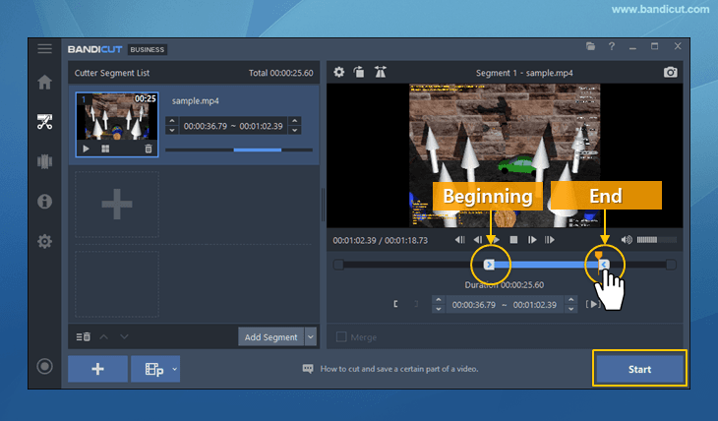This screenshot has height=421, width=718.
Task: Click the orange playhead marker on the timeline
Action: (598, 255)
